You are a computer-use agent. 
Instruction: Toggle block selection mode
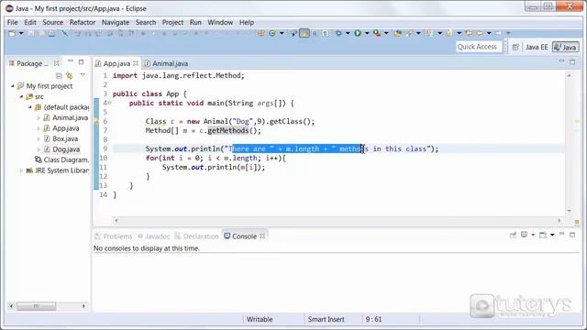click(315, 33)
